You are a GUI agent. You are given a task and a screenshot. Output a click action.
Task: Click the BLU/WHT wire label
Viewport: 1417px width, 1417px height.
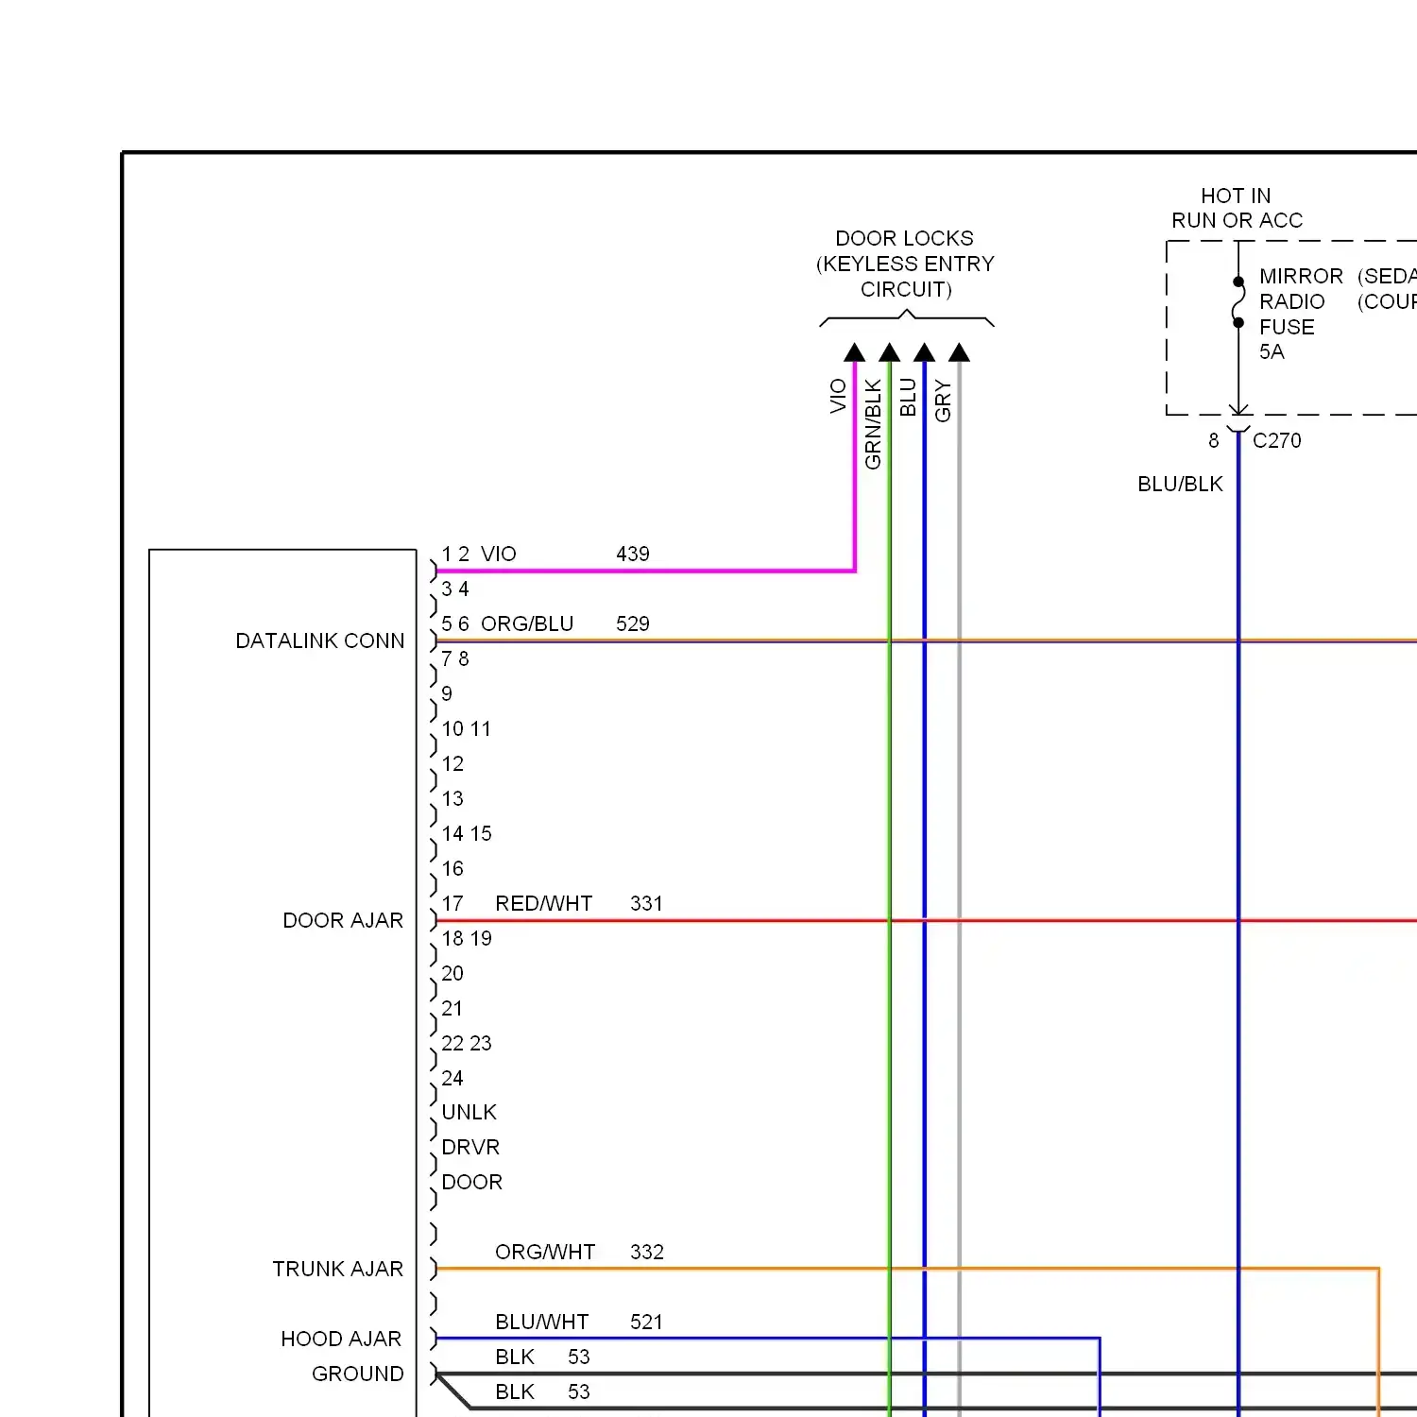point(542,1322)
